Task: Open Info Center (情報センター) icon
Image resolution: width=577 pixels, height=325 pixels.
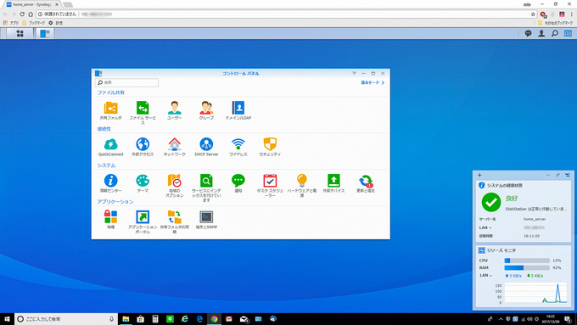Action: click(111, 181)
